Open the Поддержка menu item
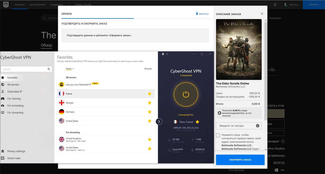 click(x=56, y=5)
